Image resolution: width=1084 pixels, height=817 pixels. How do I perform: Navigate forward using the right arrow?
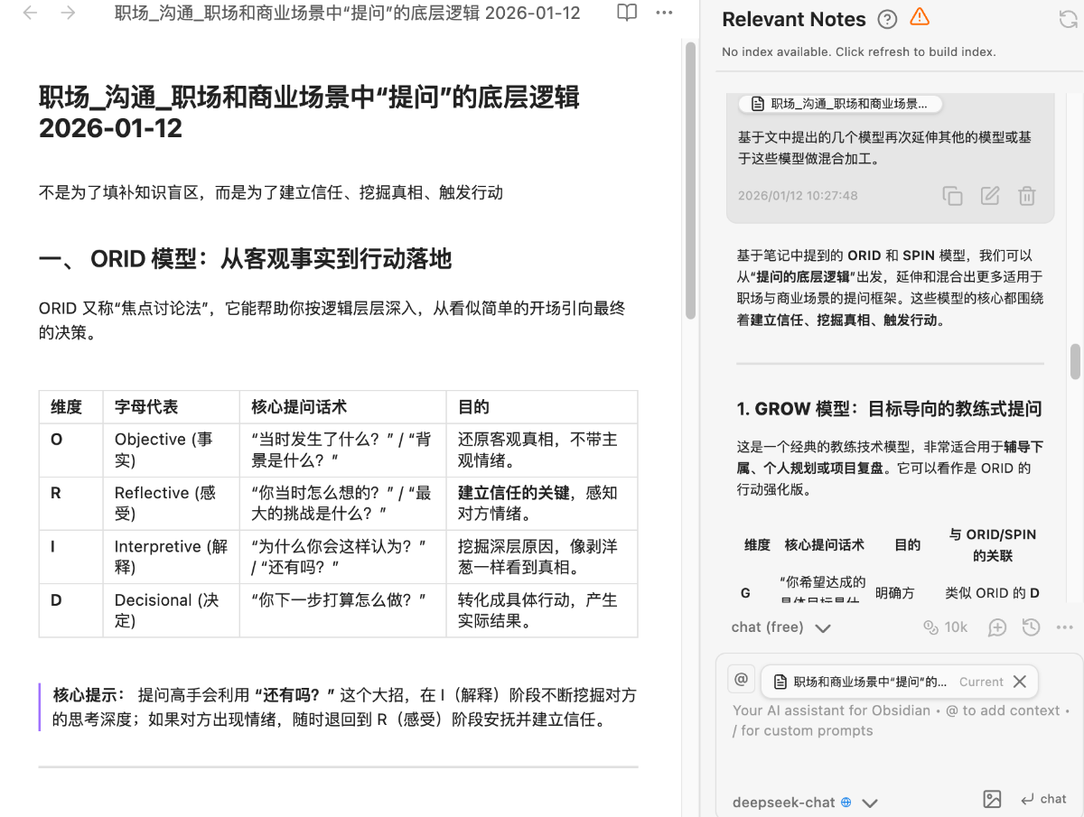click(68, 14)
